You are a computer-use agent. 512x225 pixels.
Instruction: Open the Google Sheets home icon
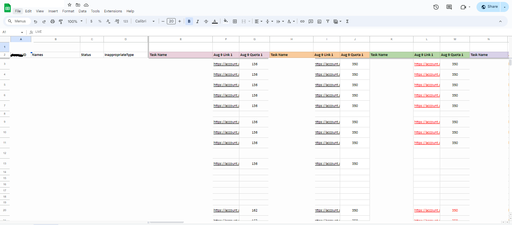click(x=8, y=7)
